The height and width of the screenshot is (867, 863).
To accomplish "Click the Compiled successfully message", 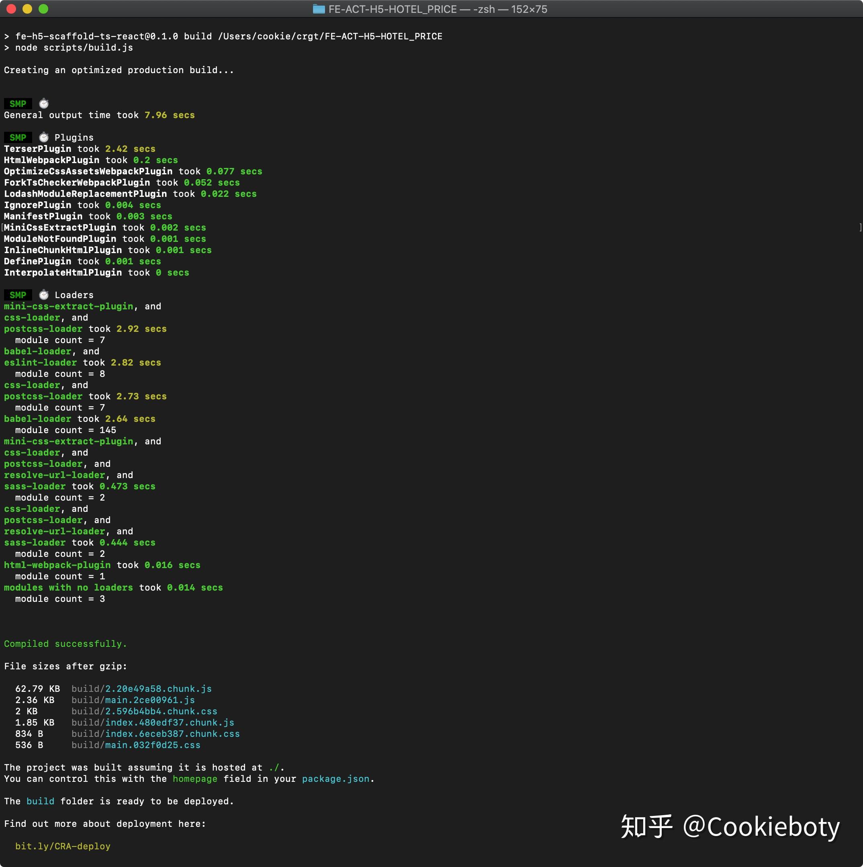I will click(65, 644).
